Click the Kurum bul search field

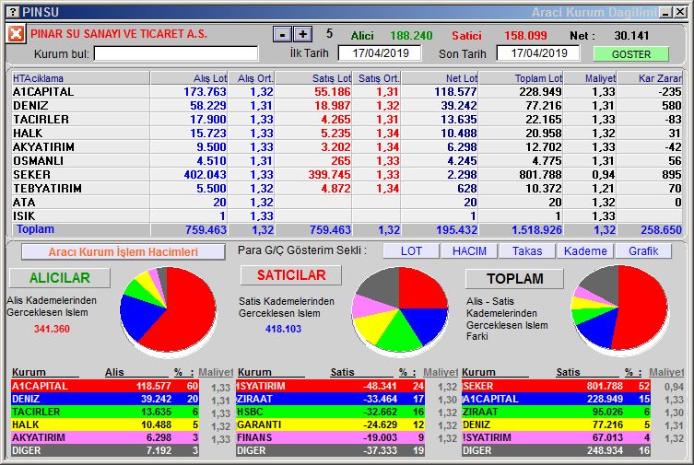point(176,54)
